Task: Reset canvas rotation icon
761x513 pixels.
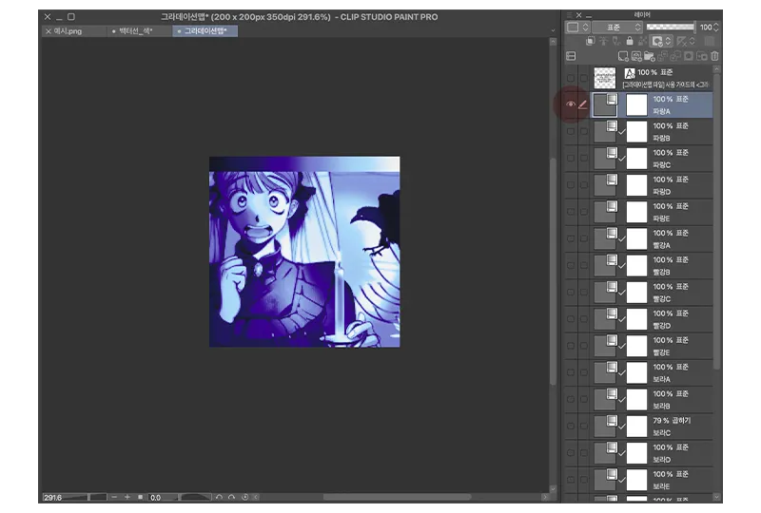Action: pos(245,497)
